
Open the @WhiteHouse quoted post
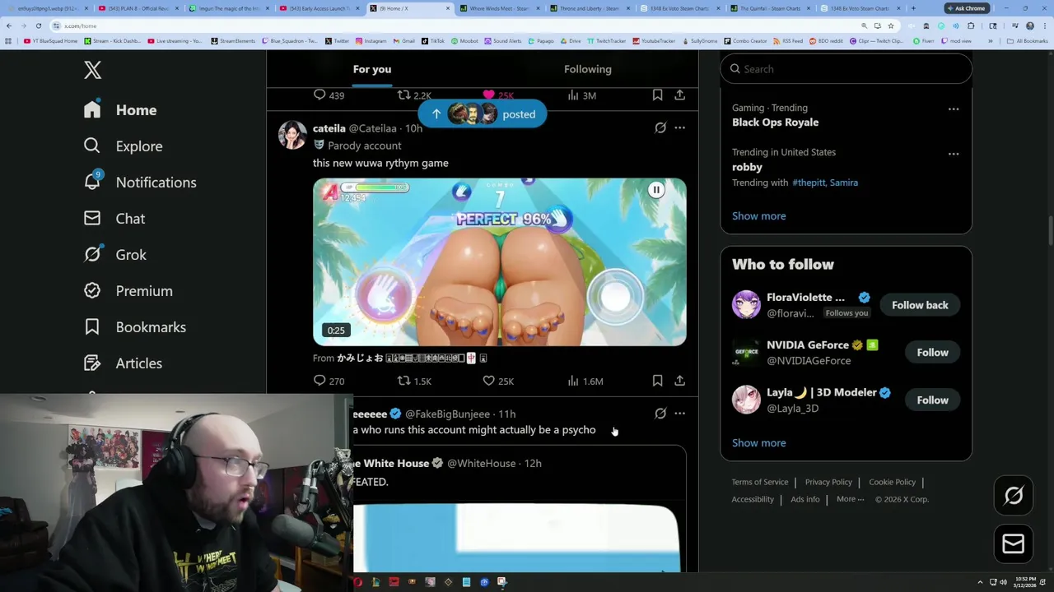pos(519,508)
